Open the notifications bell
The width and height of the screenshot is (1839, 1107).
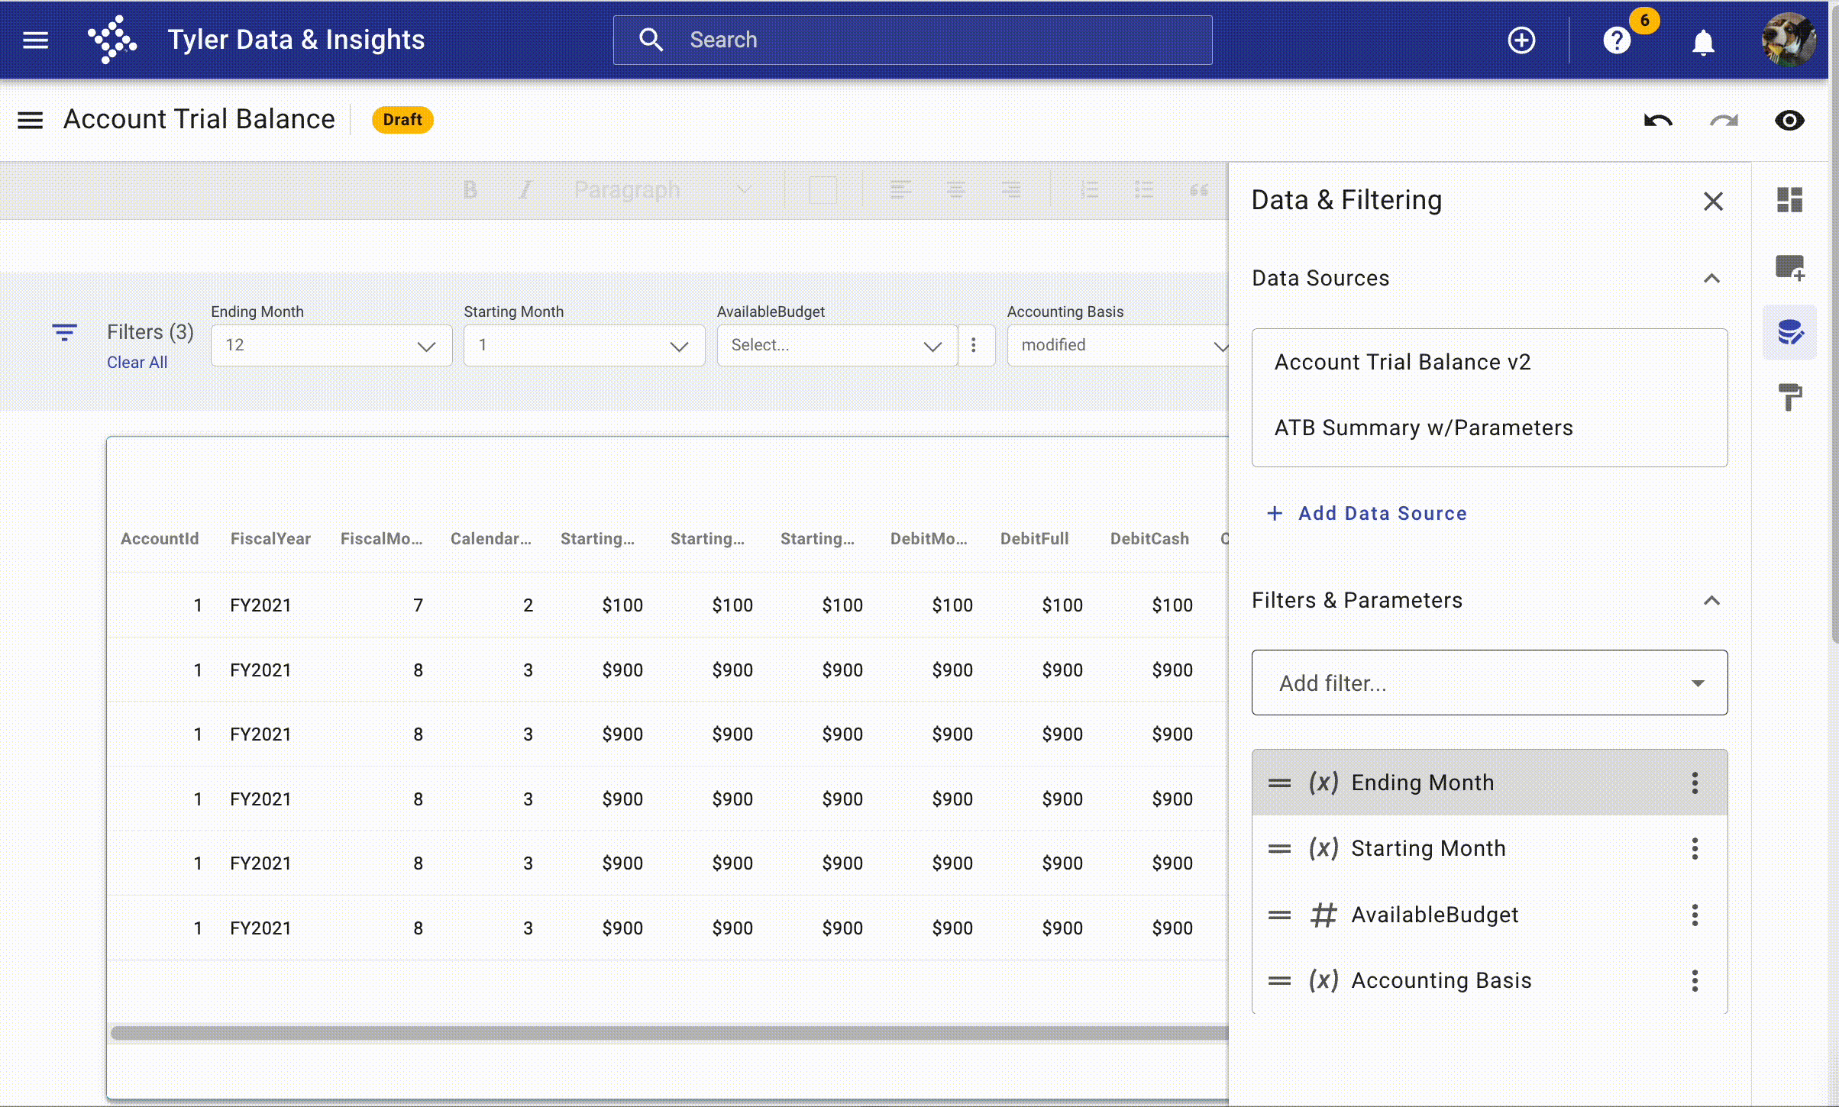(1703, 41)
